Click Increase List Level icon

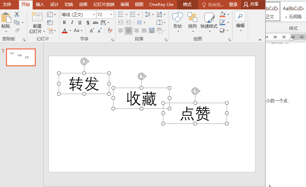coord(129,22)
